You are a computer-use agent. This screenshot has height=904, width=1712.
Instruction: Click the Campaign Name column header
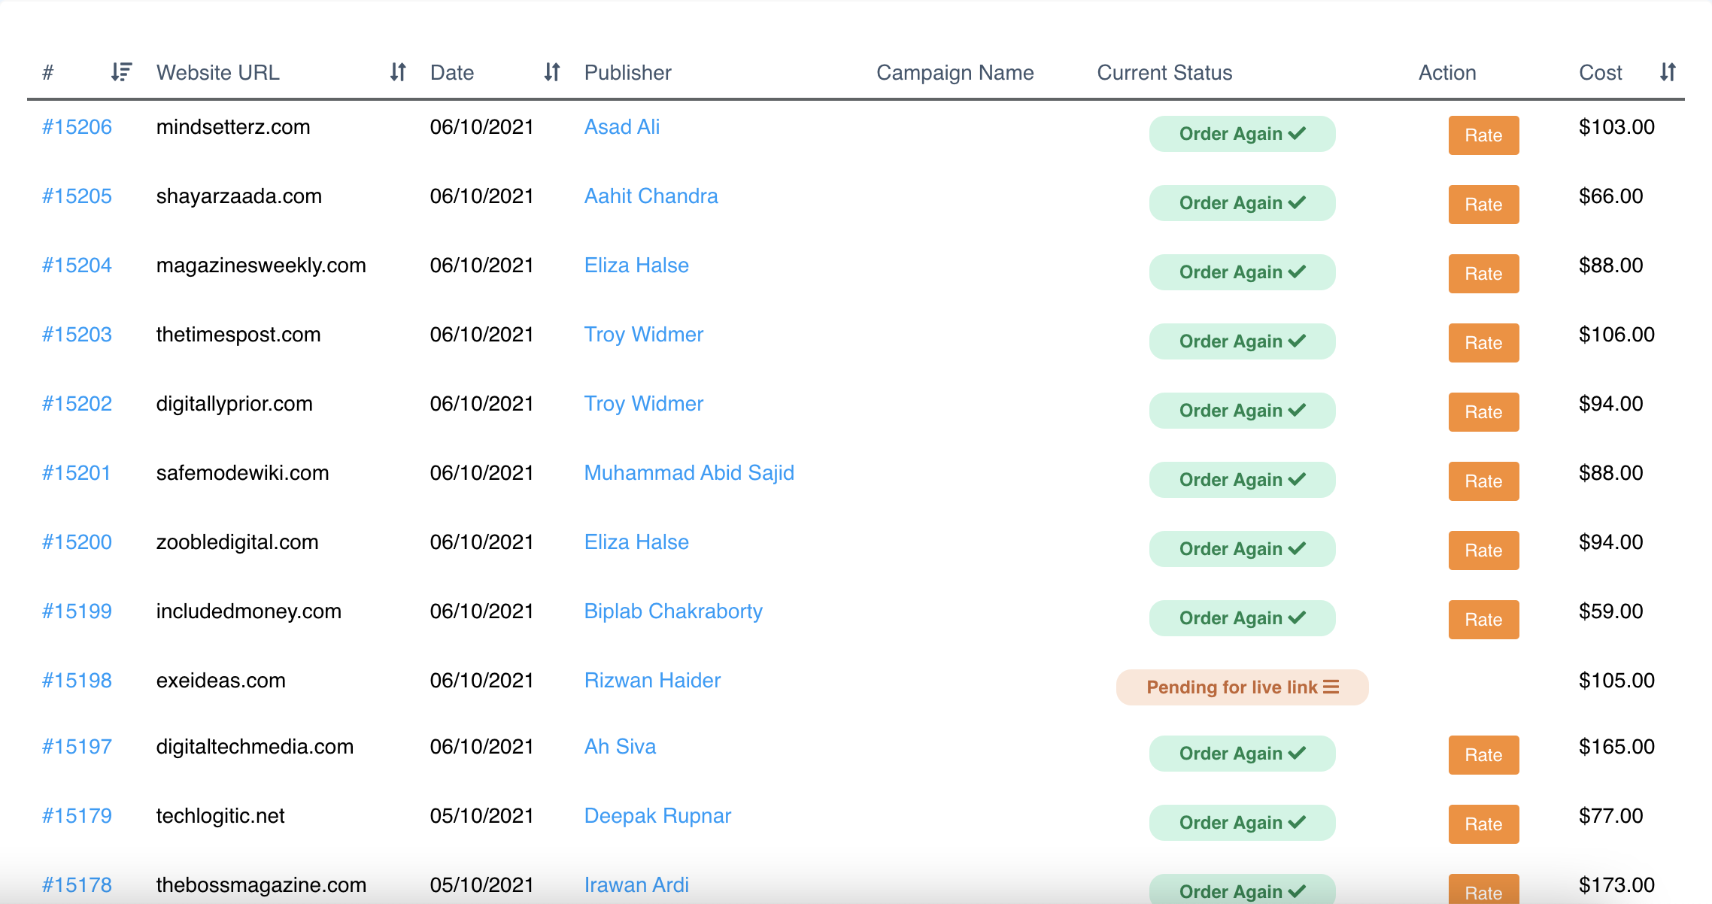click(955, 72)
